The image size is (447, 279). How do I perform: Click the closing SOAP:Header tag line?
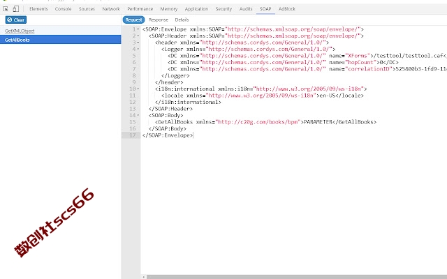170,109
